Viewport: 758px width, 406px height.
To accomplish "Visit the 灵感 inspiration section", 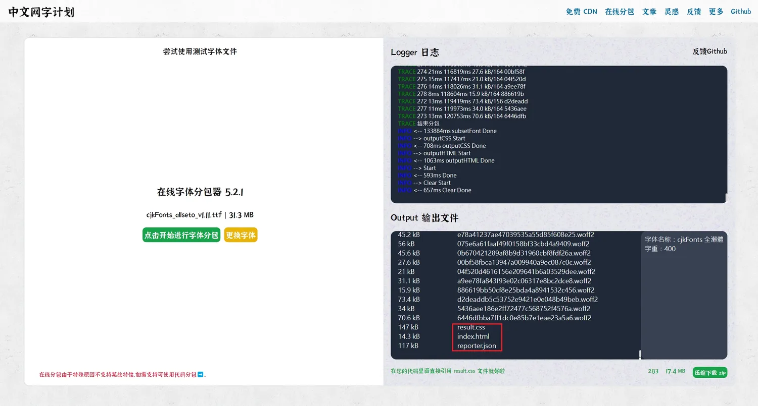I will (672, 11).
